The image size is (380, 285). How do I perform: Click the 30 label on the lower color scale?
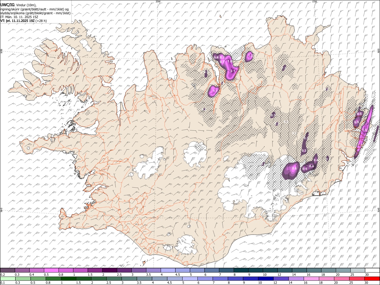point(366,283)
